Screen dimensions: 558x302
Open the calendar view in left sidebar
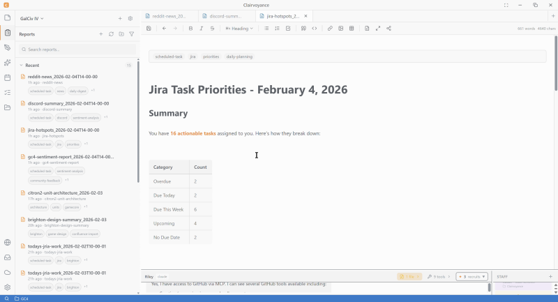click(x=7, y=77)
